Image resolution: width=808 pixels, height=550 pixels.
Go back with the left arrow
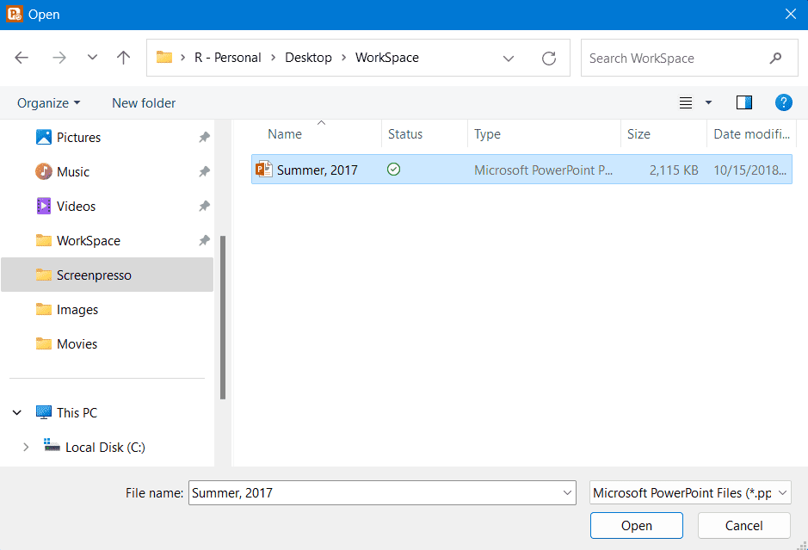22,58
